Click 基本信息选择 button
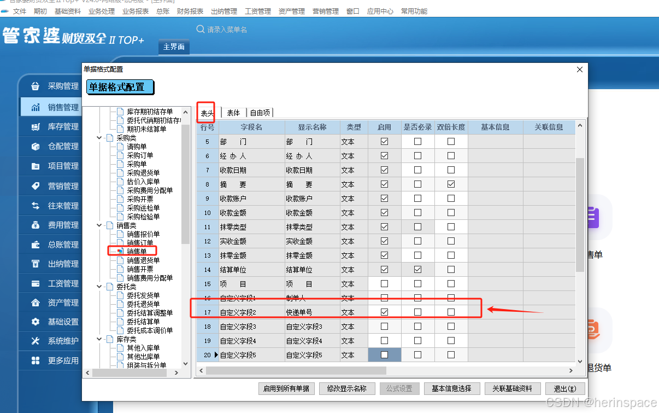This screenshot has height=413, width=659. [451, 388]
